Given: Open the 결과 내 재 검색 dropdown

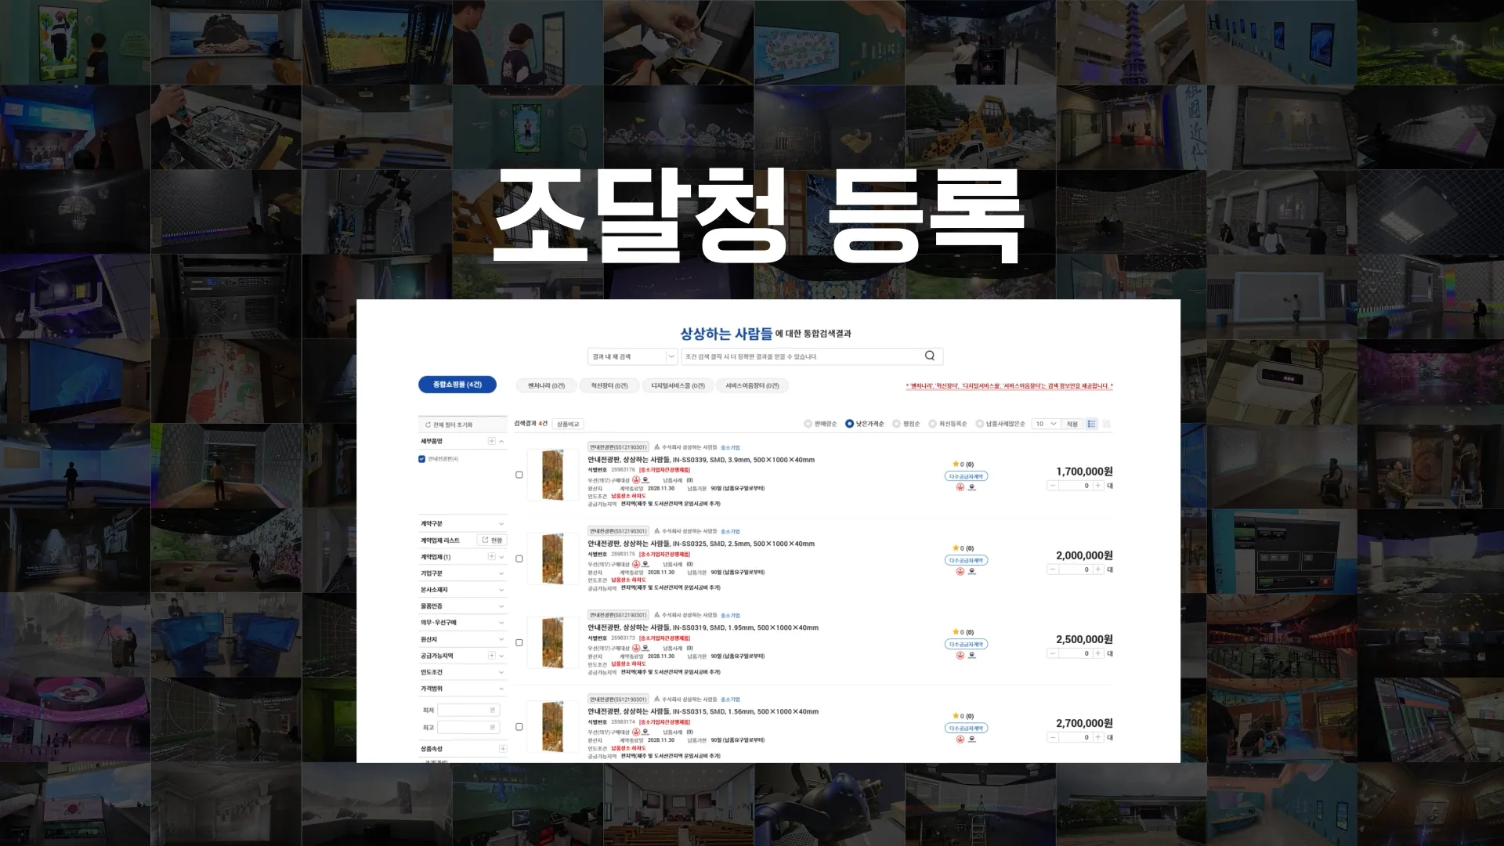Looking at the screenshot, I should pos(632,356).
